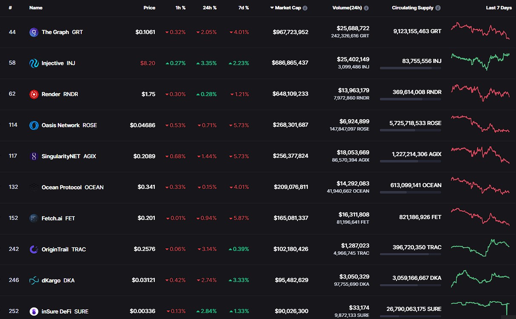
Task: Click the Oasis Network ROSE logo
Action: (x=34, y=125)
